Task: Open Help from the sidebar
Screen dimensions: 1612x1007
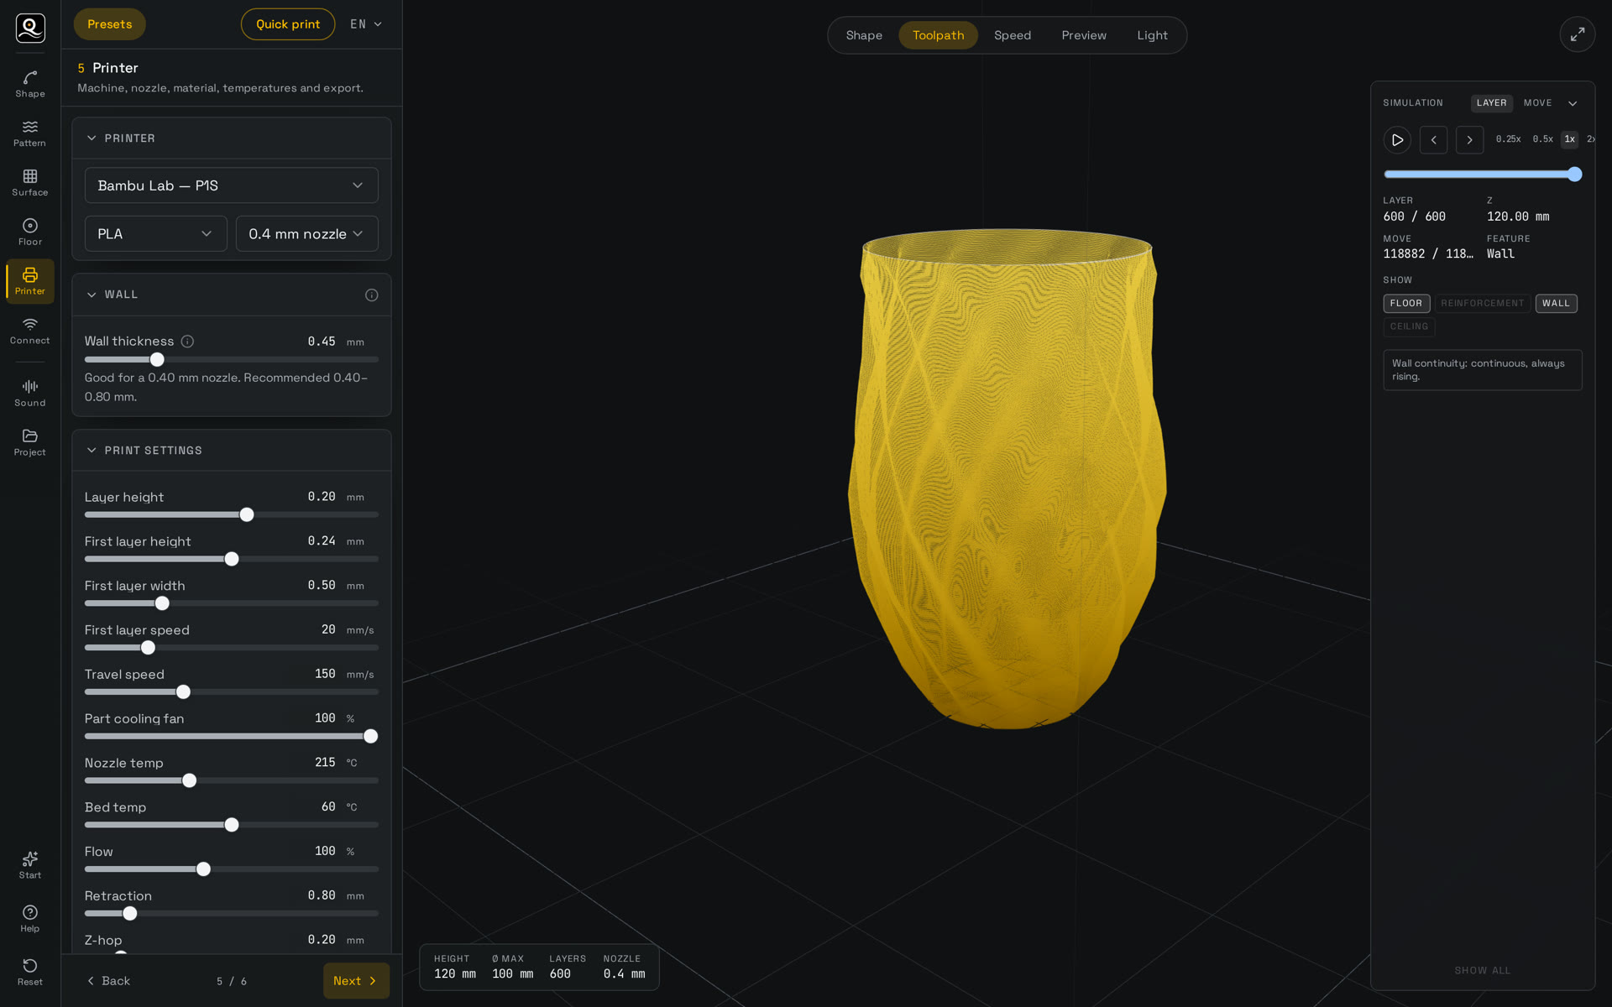Action: 30,919
